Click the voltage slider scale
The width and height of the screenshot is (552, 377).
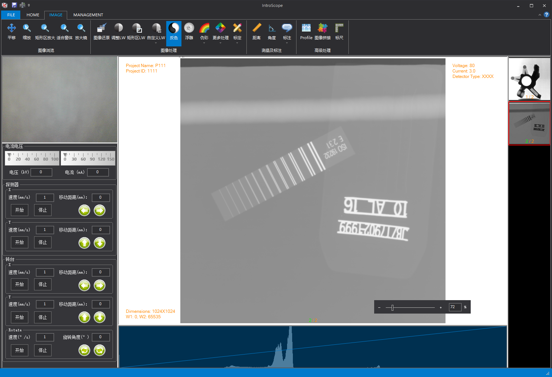[32, 158]
